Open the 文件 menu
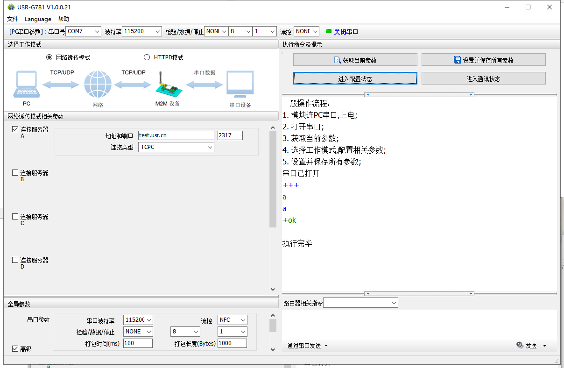The image size is (564, 368). point(13,19)
